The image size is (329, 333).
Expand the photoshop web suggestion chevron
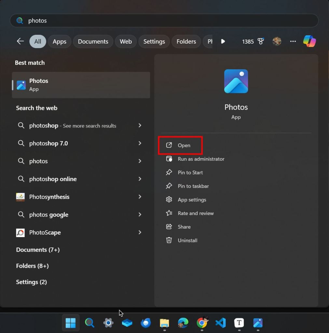pos(140,126)
